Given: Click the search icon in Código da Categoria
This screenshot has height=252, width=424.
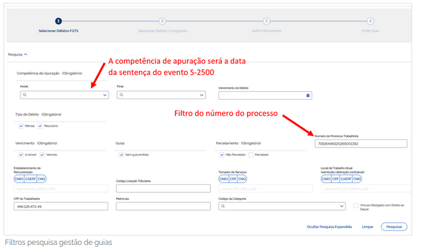Looking at the screenshot, I should click(223, 206).
